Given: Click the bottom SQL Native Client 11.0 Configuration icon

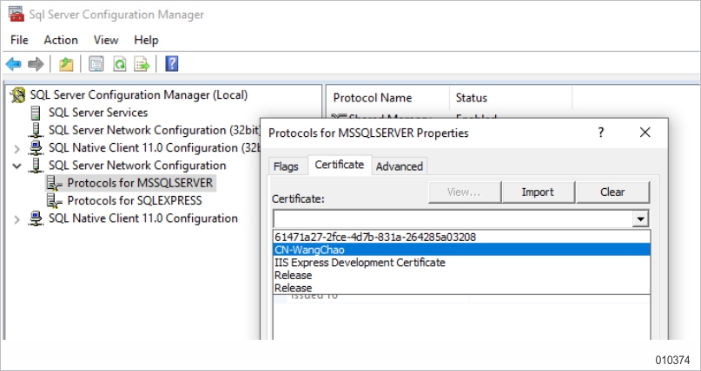Looking at the screenshot, I should 36,218.
